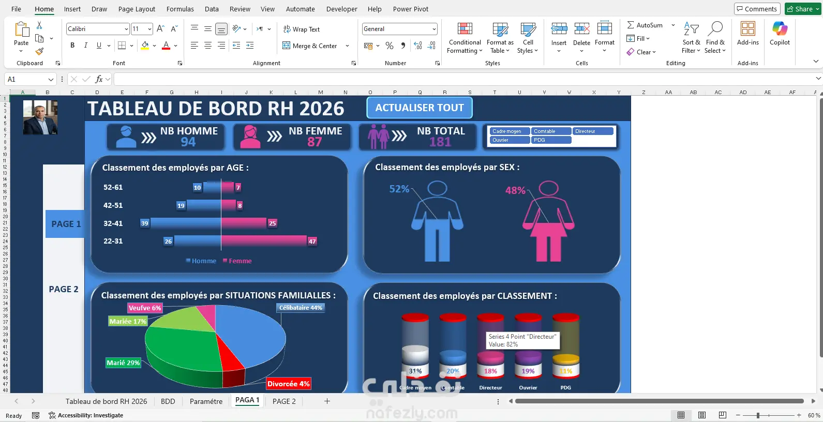Expand the Merge & Center dropdown arrow

347,46
